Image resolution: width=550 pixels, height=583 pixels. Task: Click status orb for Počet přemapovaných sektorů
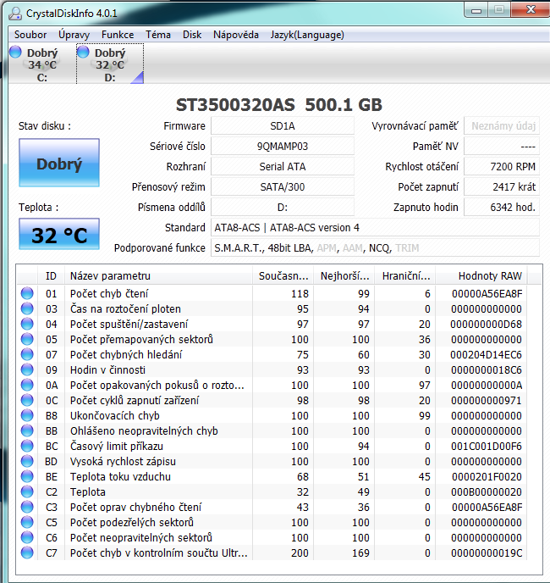pyautogui.click(x=28, y=340)
